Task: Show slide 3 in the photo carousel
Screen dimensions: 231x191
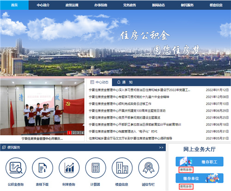Action: (78, 133)
